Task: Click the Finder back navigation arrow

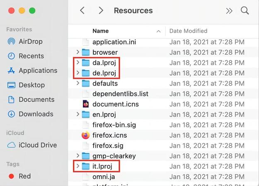Action: click(x=82, y=11)
